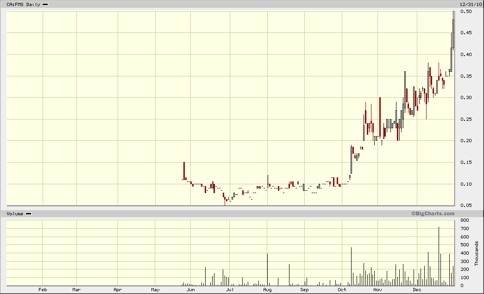Click the Dec month label

coord(417,290)
